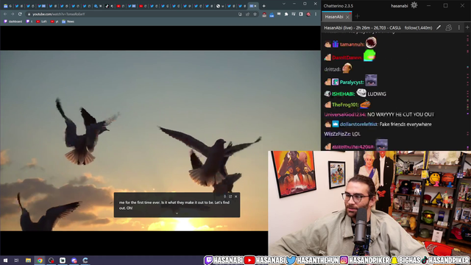
Task: Click the Chrome profile avatar
Action: click(308, 14)
